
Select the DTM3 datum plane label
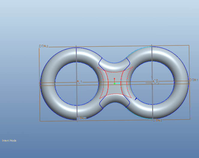(x=158, y=120)
